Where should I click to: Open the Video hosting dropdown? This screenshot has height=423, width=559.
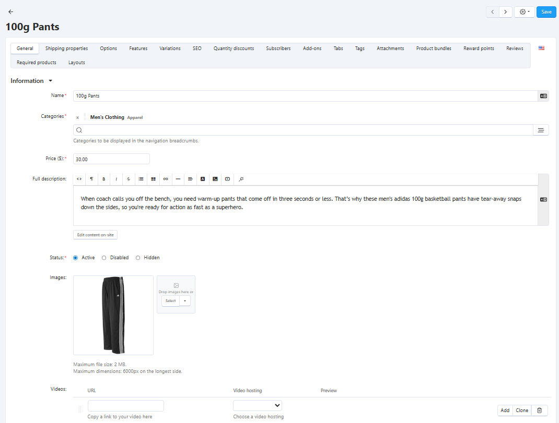click(258, 406)
